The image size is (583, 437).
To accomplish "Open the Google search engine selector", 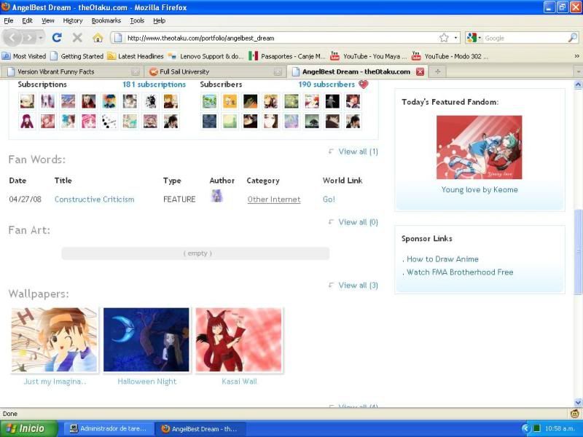I will pos(474,38).
